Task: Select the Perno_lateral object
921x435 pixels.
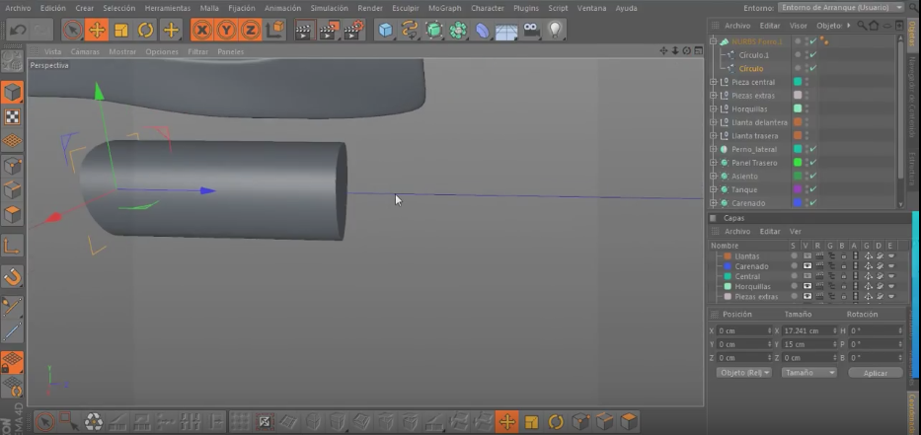Action: click(754, 150)
